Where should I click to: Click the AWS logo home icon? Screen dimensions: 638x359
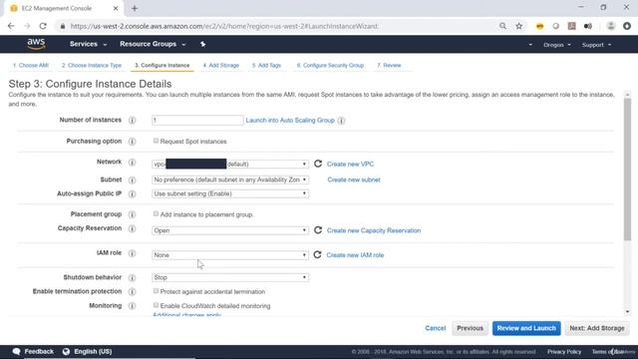(36, 44)
